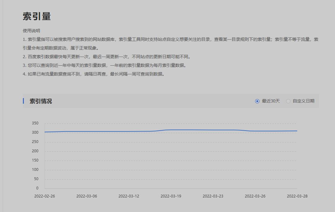Click the 2022-03-28 date label

[x=297, y=196]
